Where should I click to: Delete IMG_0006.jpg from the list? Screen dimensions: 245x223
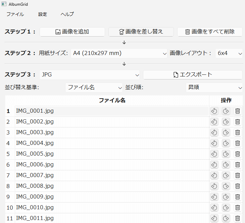click(x=237, y=165)
